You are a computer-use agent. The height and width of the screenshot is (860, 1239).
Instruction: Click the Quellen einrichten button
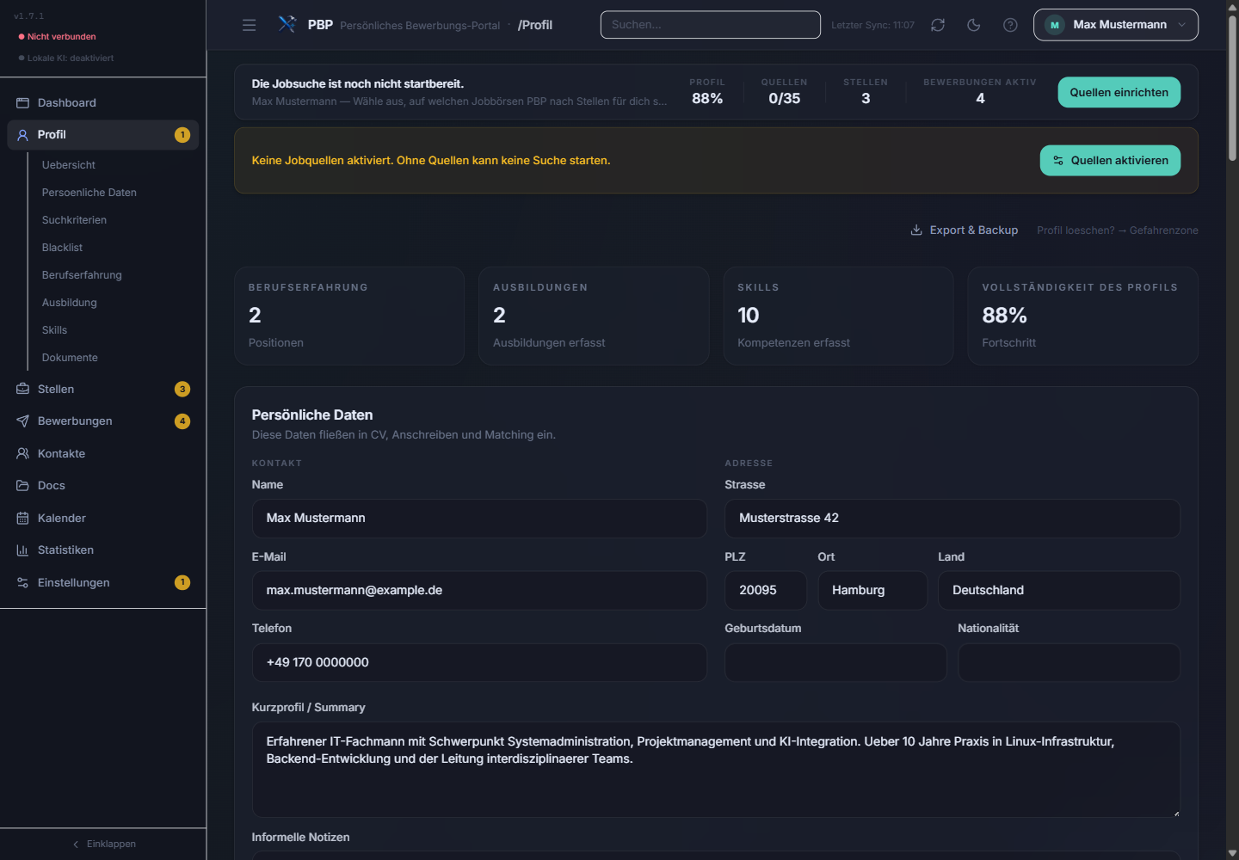[1119, 92]
